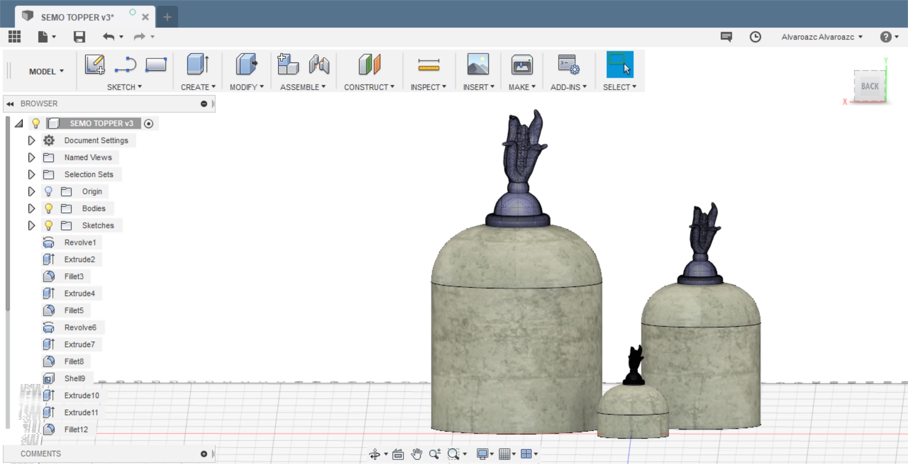Open the INSPECT menu
This screenshot has width=908, height=464.
point(428,87)
